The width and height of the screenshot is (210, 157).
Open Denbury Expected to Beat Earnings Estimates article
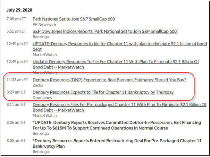point(109,80)
